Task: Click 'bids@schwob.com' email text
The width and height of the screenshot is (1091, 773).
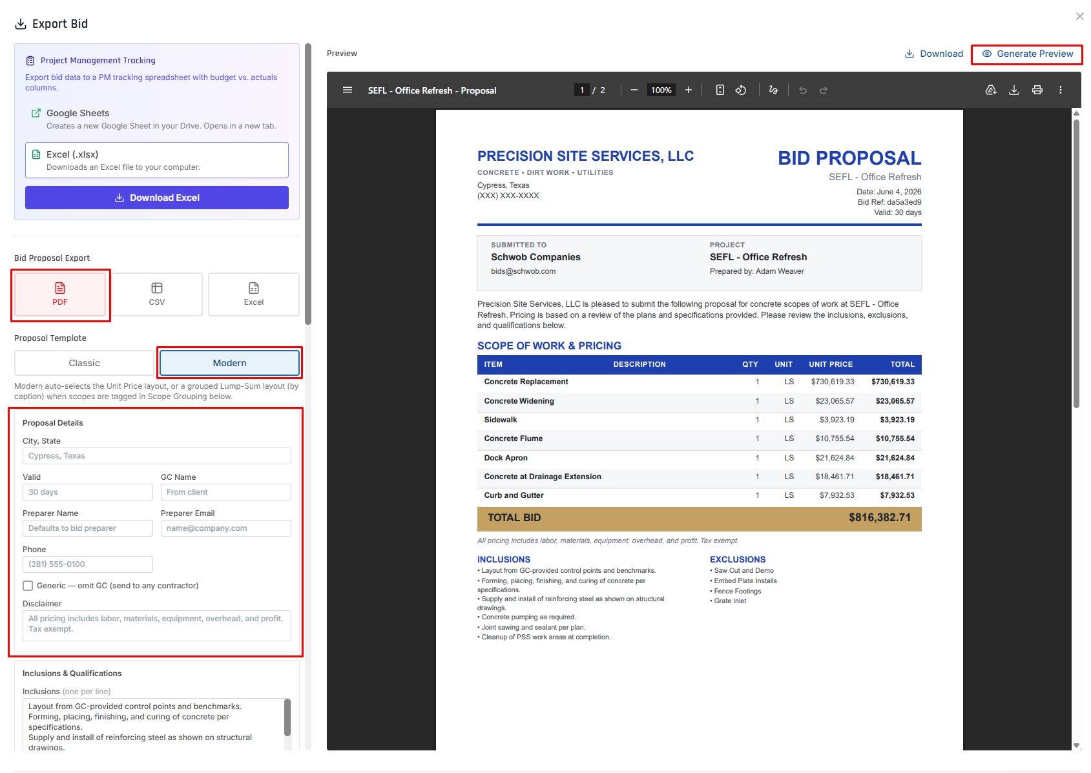Action: pos(523,271)
